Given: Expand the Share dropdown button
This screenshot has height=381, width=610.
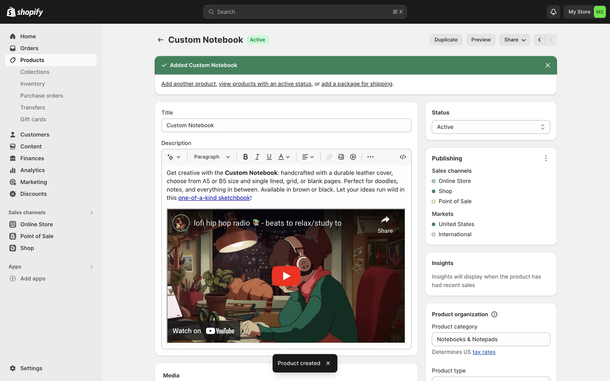Looking at the screenshot, I should (x=514, y=40).
